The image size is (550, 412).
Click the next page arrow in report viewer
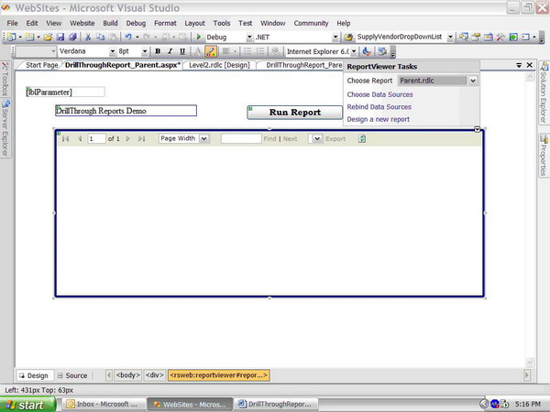pyautogui.click(x=128, y=139)
